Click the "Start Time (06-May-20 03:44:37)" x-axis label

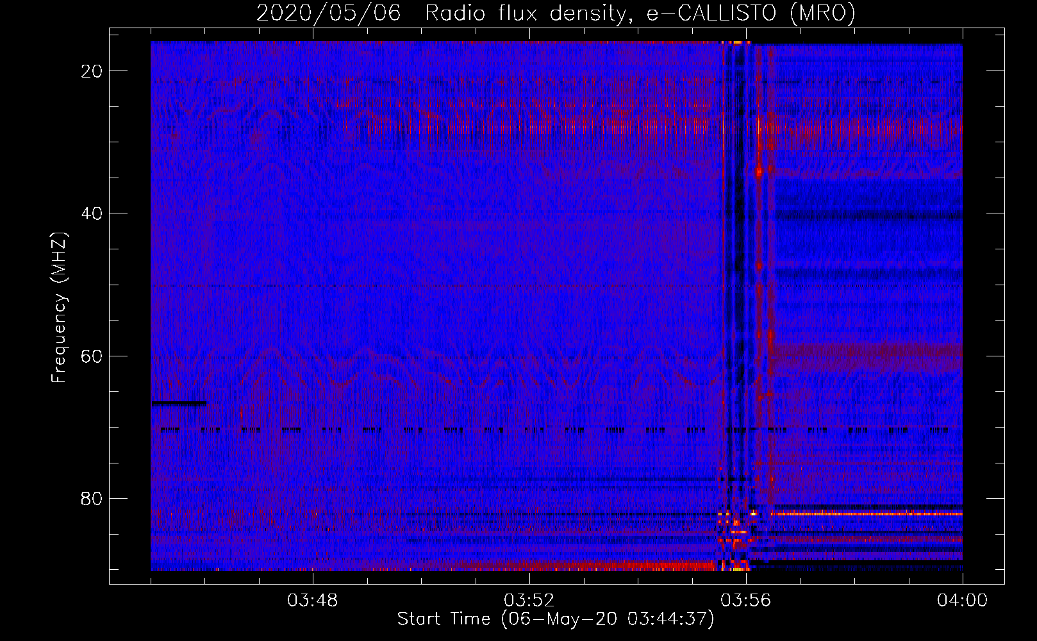tap(556, 619)
